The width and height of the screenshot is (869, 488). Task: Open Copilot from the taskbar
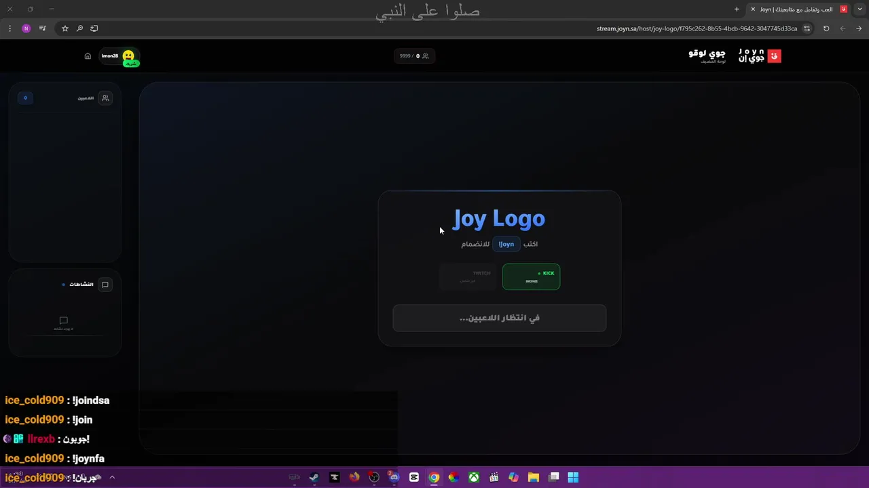tap(513, 477)
